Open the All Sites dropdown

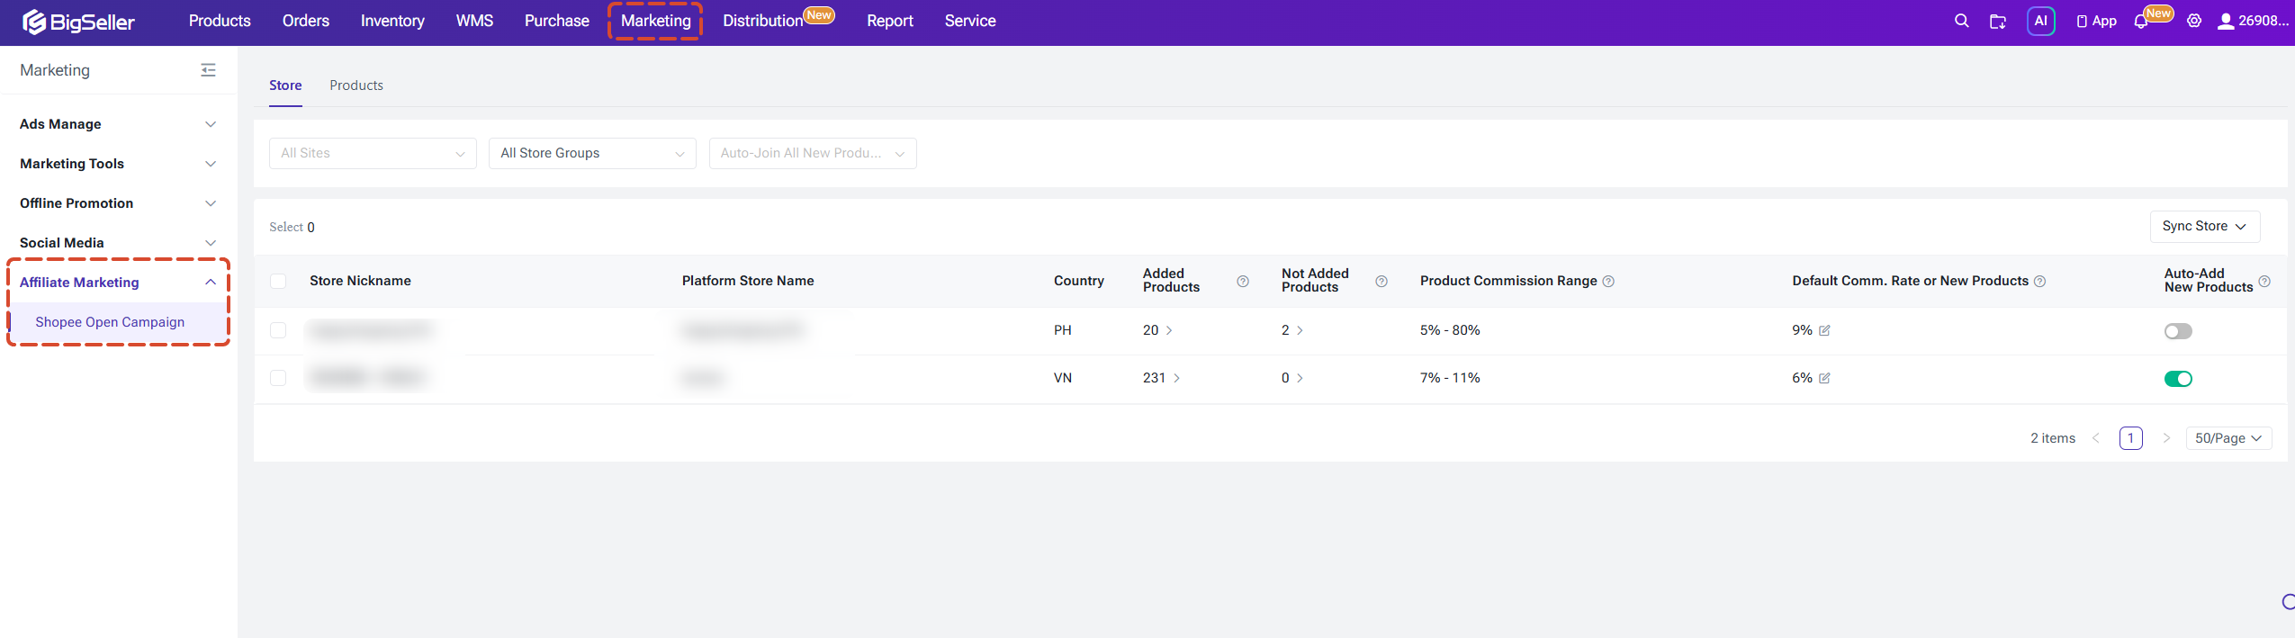[373, 154]
